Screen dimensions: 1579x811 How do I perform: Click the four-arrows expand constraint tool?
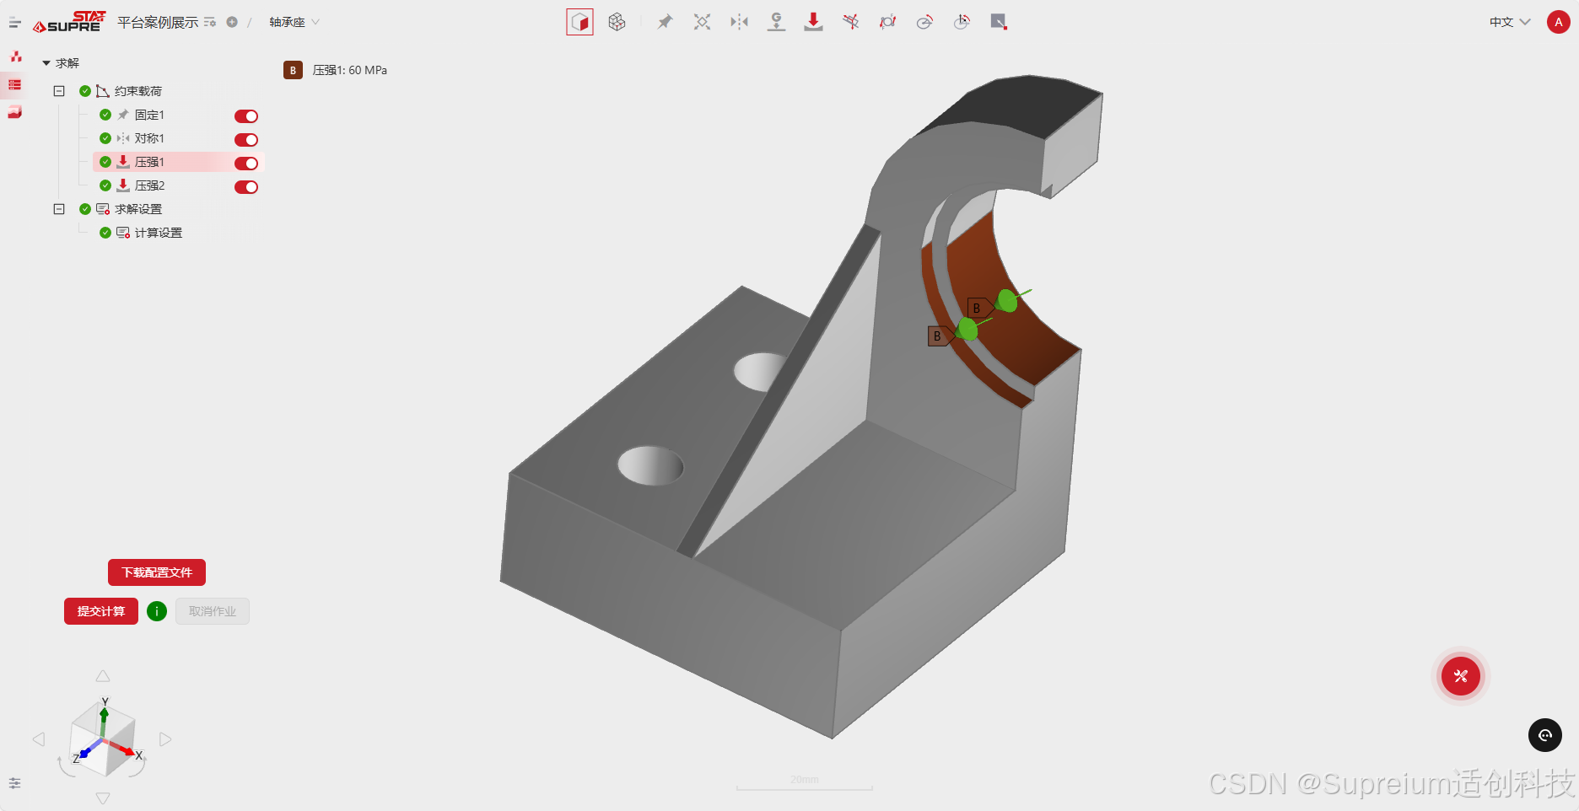point(702,22)
